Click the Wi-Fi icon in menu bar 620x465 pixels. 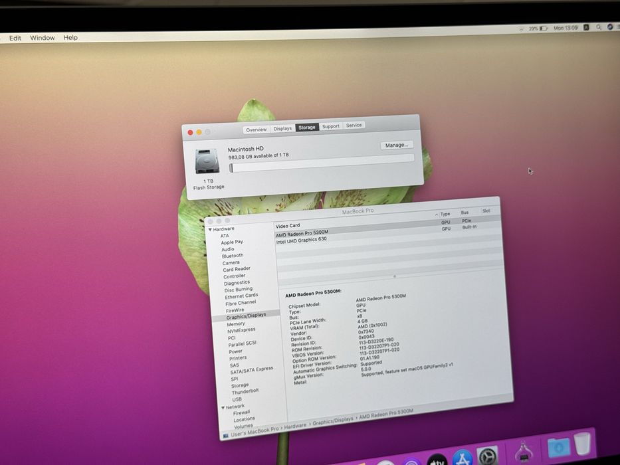[x=521, y=29]
